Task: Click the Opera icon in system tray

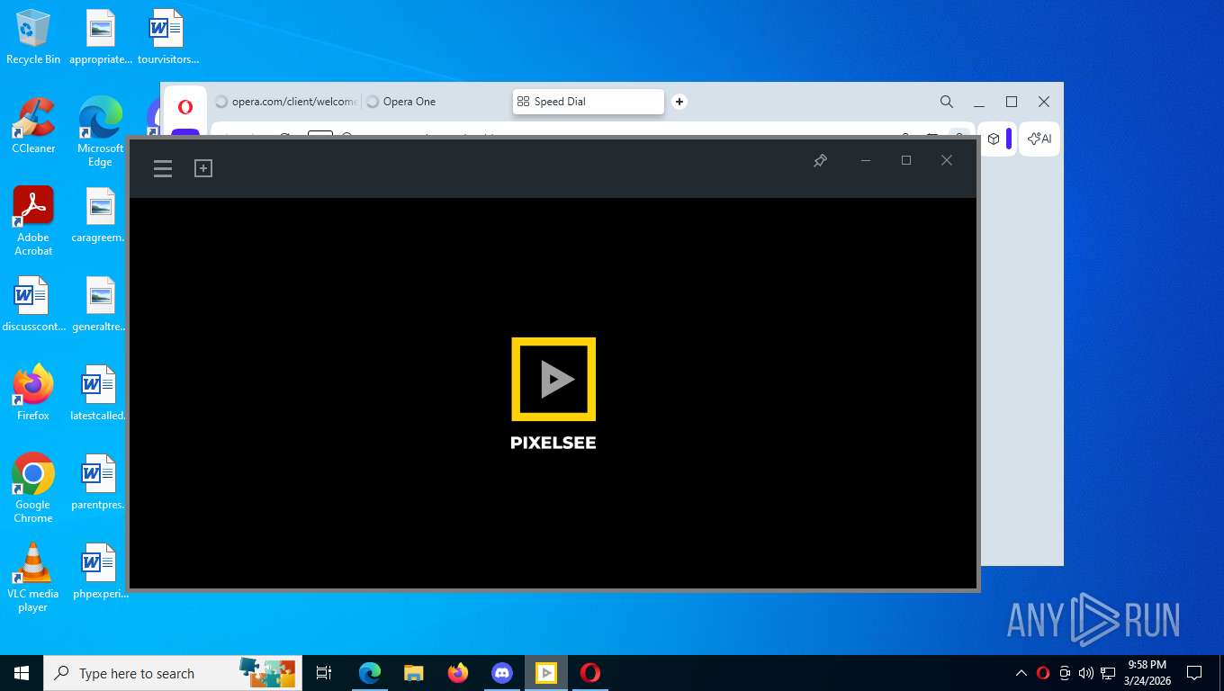Action: click(x=1043, y=673)
